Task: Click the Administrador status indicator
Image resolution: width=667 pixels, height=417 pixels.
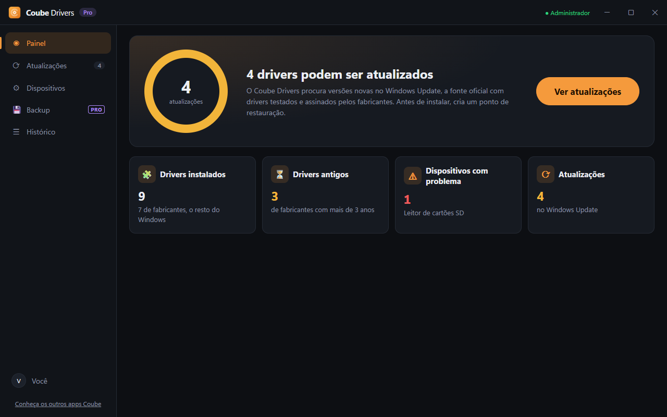Action: point(567,13)
